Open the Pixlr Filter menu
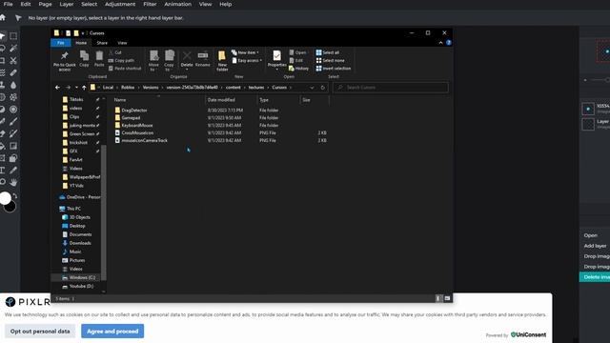610x343 pixels. click(x=150, y=4)
